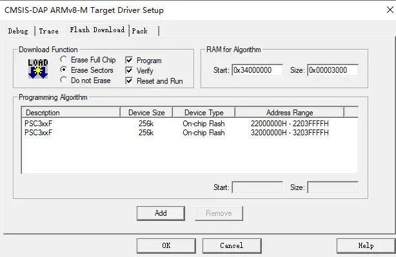Select PSC3xxF row at 32000000H
The height and width of the screenshot is (257, 396).
[190, 133]
